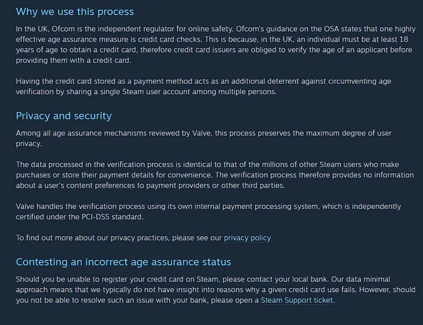Screen dimensions: 423x325
Task: Click paragraph beginning 'Should you be unable to register'
Action: pos(215,290)
